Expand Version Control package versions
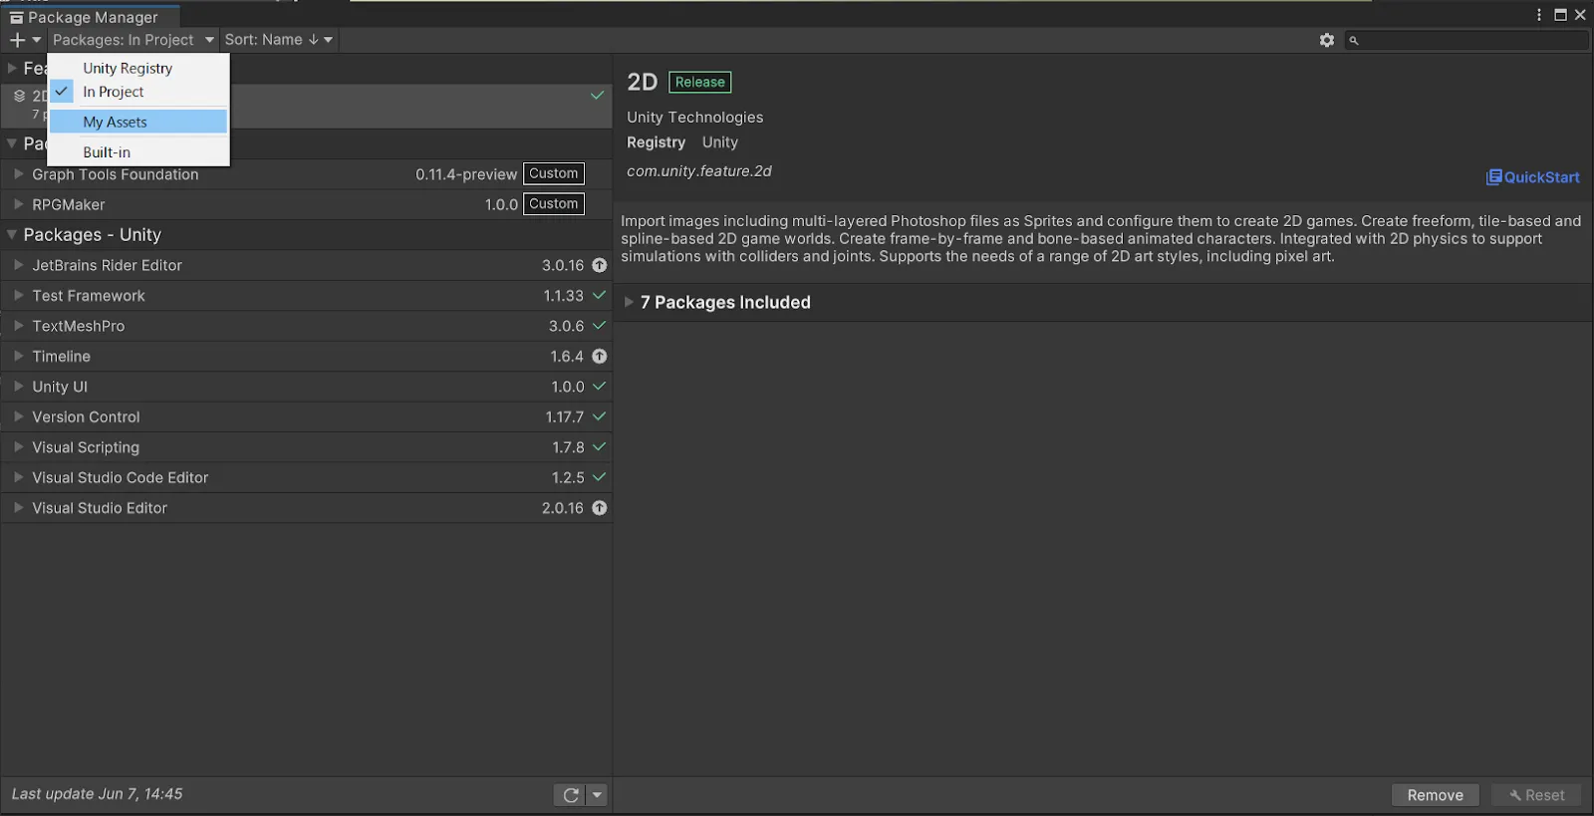1594x816 pixels. click(x=18, y=416)
